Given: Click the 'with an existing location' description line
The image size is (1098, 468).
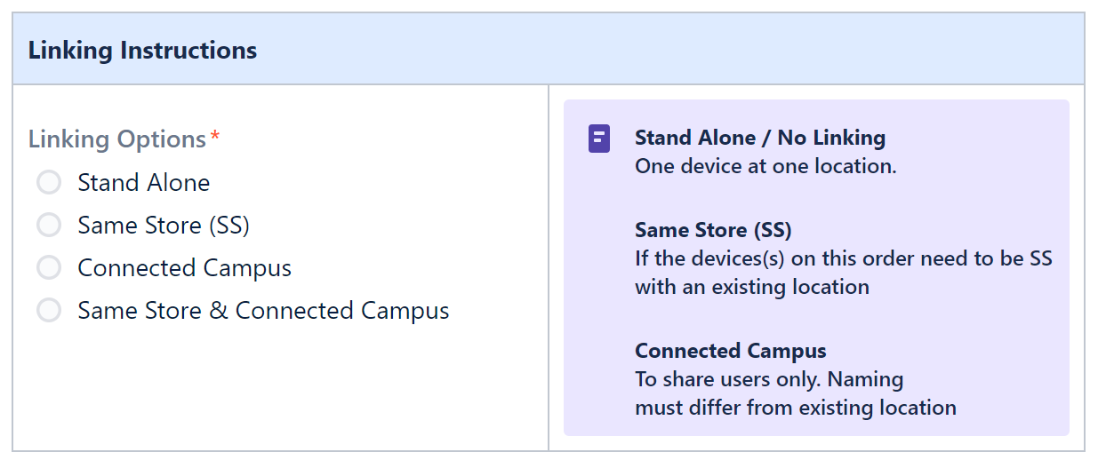Looking at the screenshot, I should 752,287.
